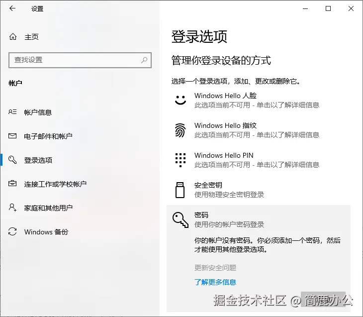Open the 帐户信息 person-list icon
This screenshot has width=363, height=317.
(x=12, y=112)
